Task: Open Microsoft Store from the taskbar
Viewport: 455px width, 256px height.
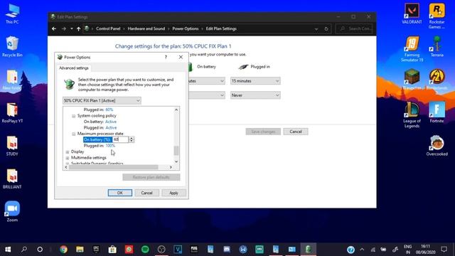Action: point(112,250)
